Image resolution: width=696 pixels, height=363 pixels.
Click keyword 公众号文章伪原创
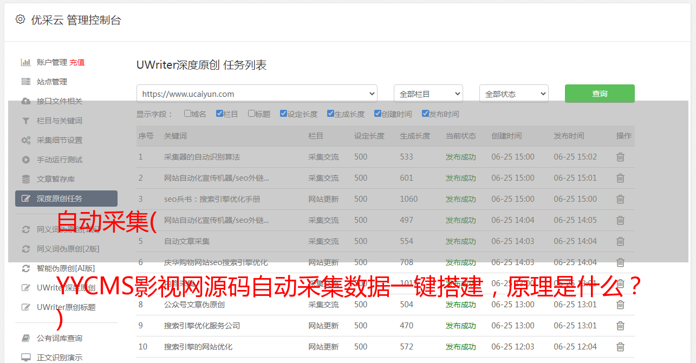click(194, 305)
